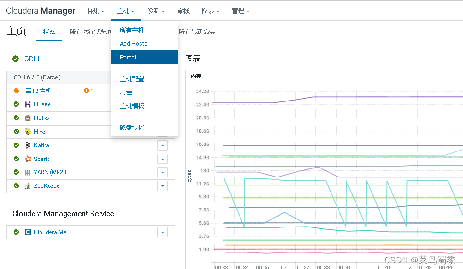The height and width of the screenshot is (269, 463).
Task: Click the HDFS service icon
Action: pyautogui.click(x=28, y=118)
